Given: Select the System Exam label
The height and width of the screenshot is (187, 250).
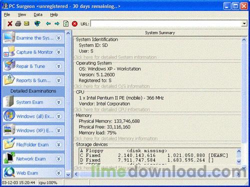Looking at the screenshot, I should 29,102.
